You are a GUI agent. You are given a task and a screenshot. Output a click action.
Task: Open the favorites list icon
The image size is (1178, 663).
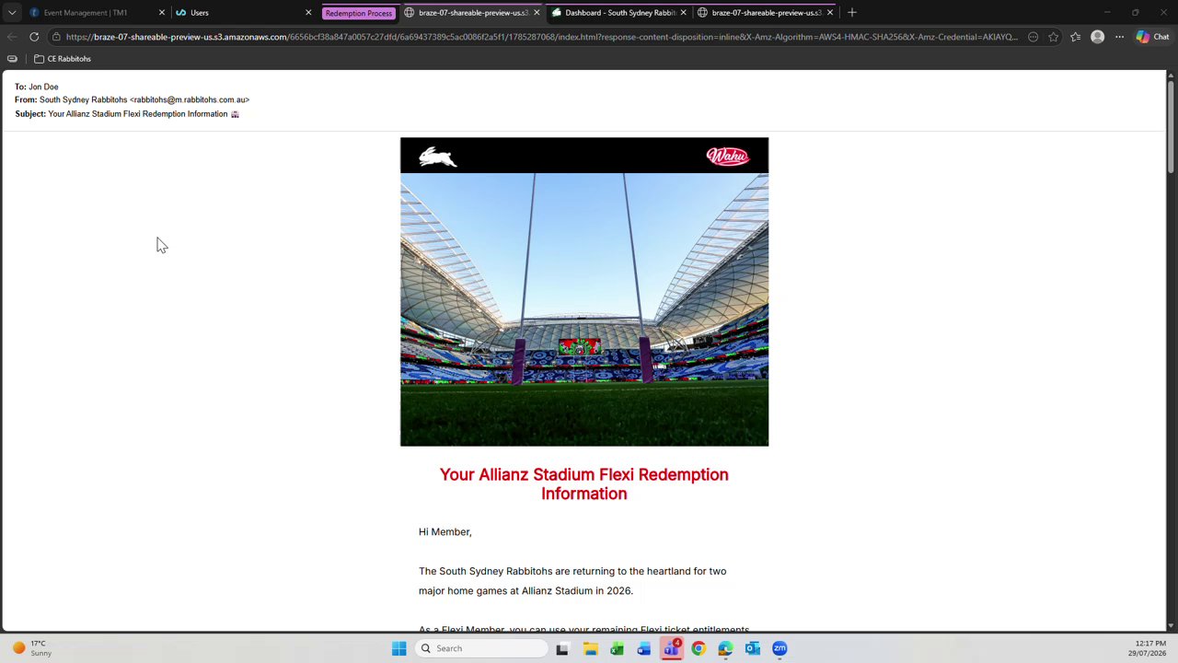pos(1076,37)
